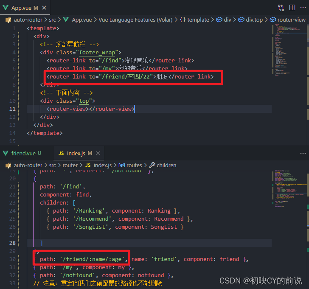Click comment 下面内容 on line 9
This screenshot has height=289, width=309.
(66, 93)
